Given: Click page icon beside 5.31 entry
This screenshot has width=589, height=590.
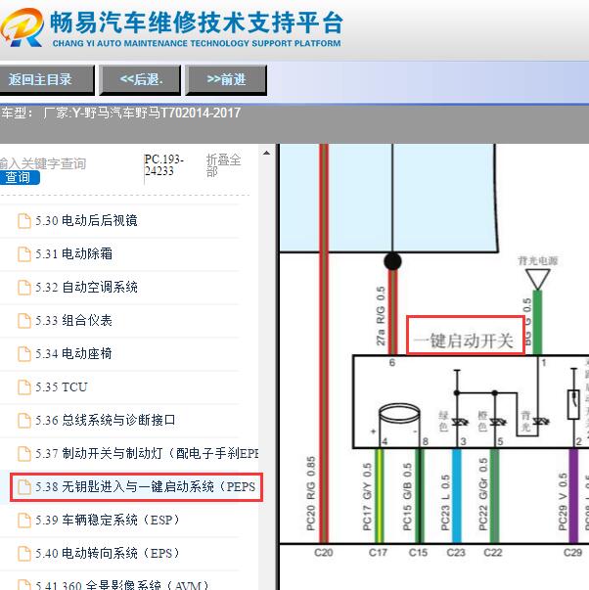Looking at the screenshot, I should coord(24,254).
